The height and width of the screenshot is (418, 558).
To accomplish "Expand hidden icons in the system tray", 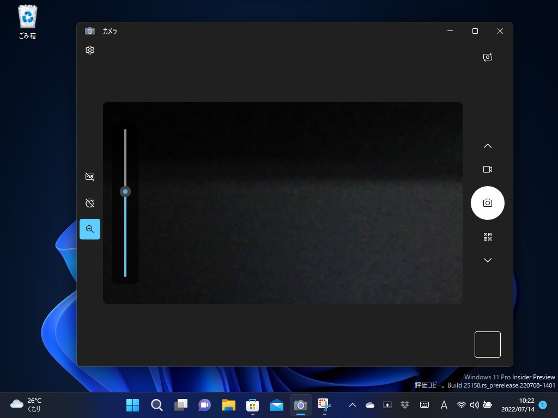I will [x=353, y=405].
